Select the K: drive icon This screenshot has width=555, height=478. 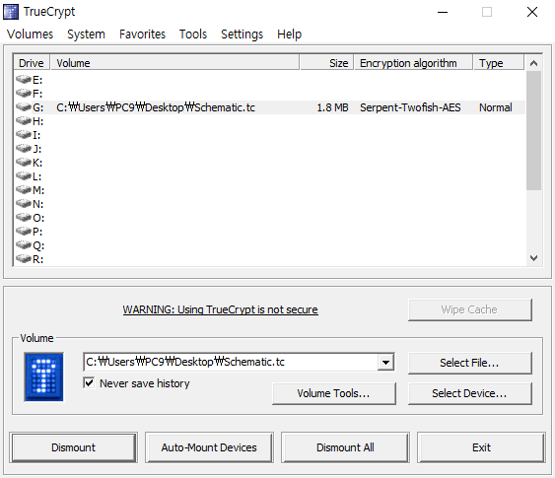(24, 162)
